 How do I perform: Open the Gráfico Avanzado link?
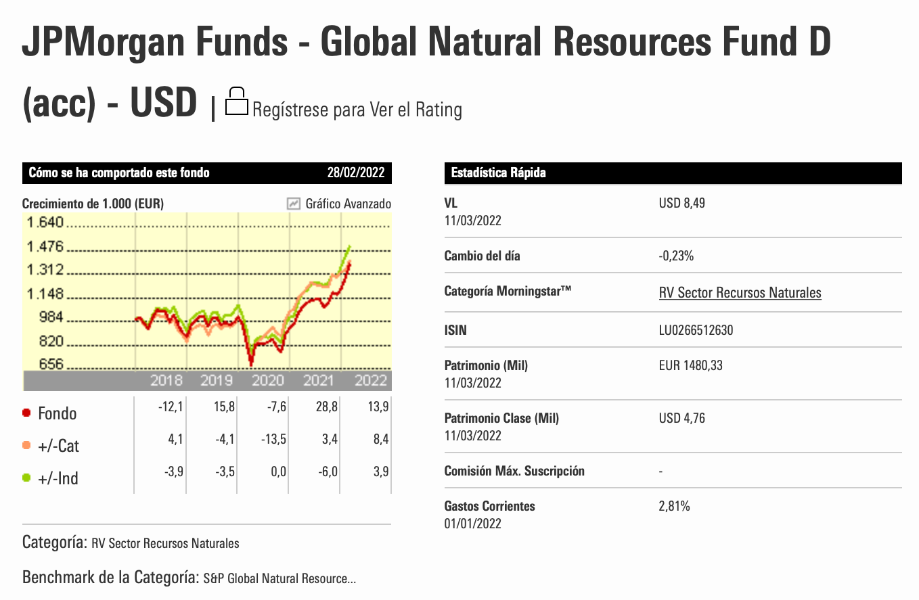348,204
